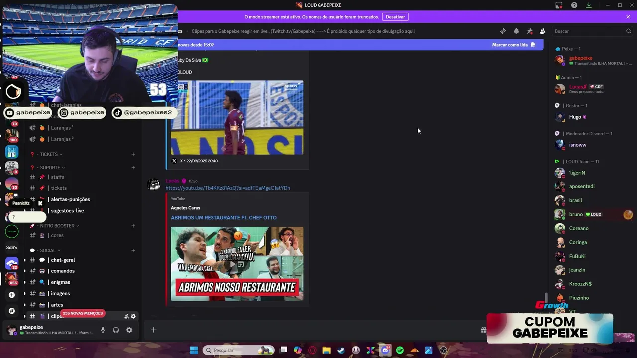Select member Hugo in list
Image resolution: width=637 pixels, height=358 pixels.
click(x=593, y=117)
